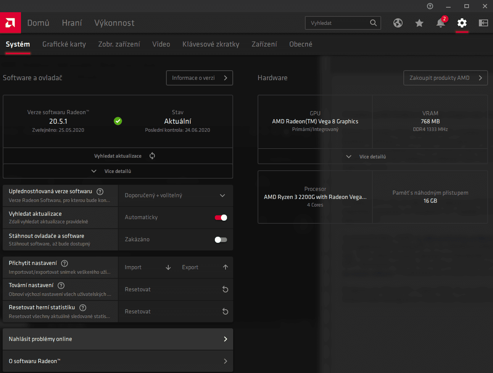
Task: Open the help question mark icon in title bar
Action: point(430,6)
